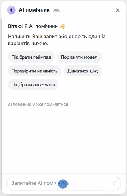Click the Вітаю! Я AI помічник greeting text
127x196 pixels.
tap(33, 26)
